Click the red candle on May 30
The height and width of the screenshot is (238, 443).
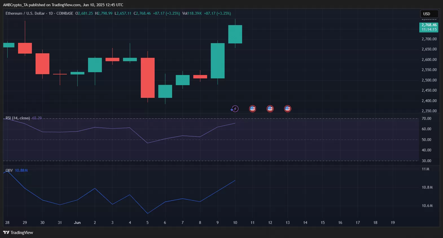(42, 64)
